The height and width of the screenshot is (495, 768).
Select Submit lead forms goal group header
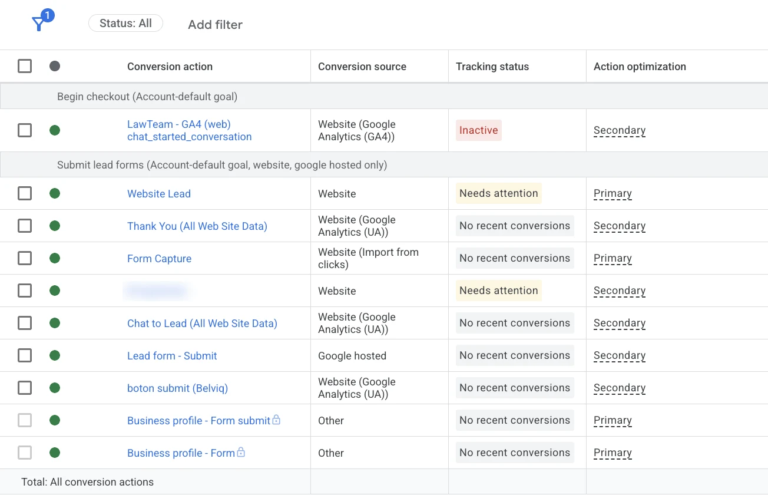(x=384, y=165)
